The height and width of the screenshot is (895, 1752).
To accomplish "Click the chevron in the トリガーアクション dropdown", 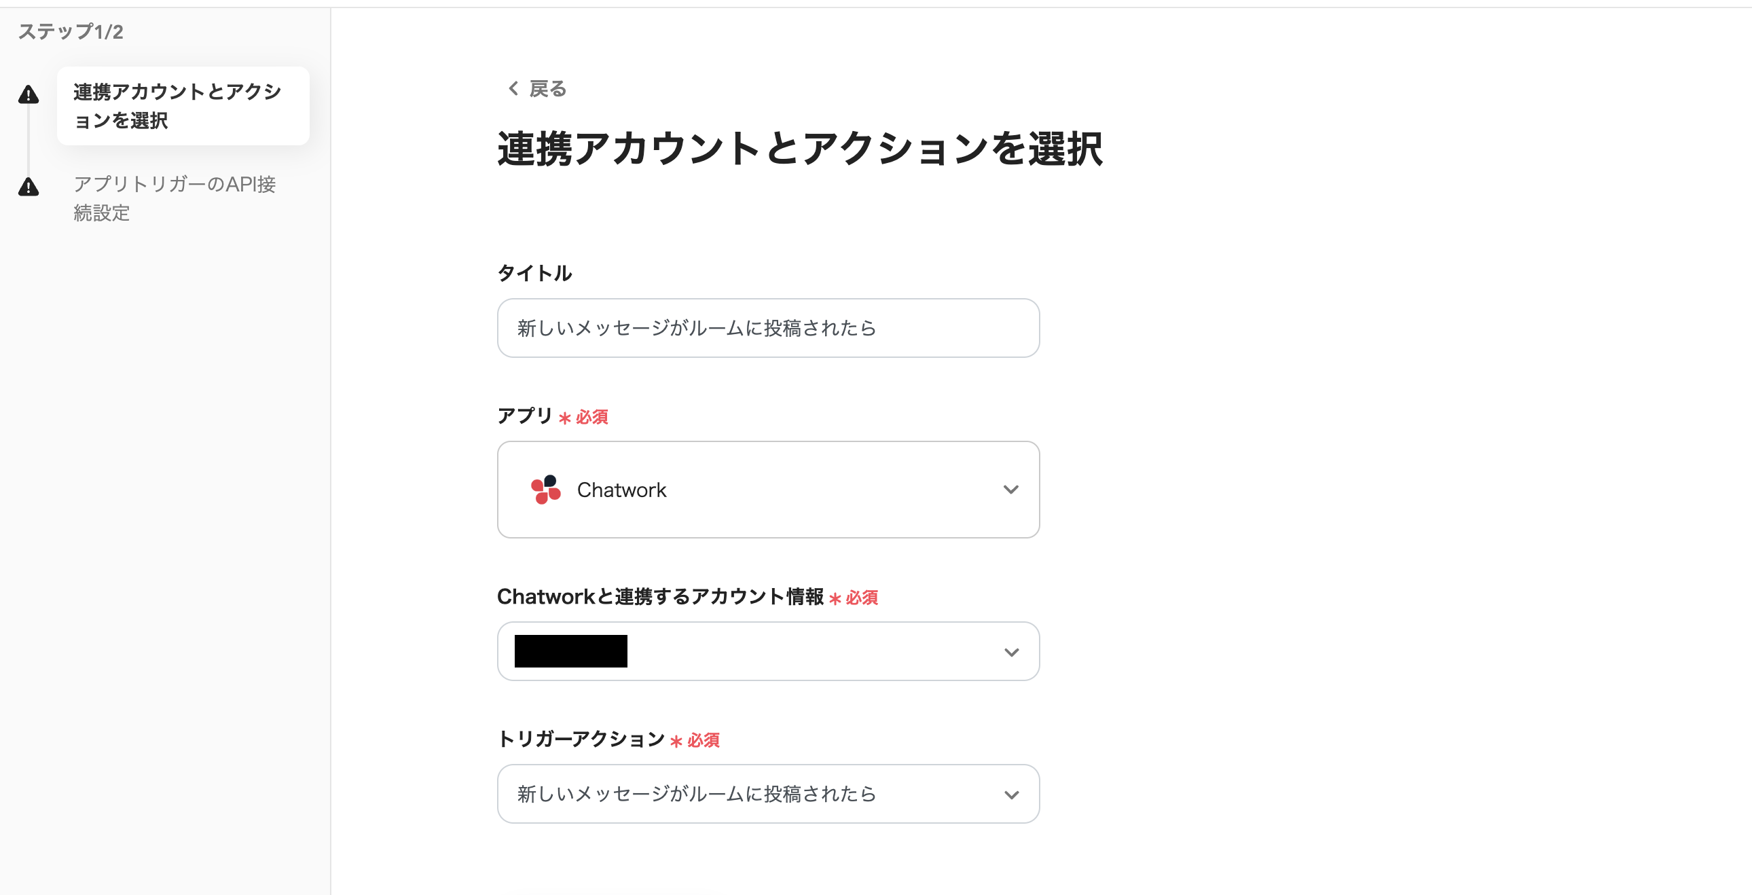I will coord(1010,794).
